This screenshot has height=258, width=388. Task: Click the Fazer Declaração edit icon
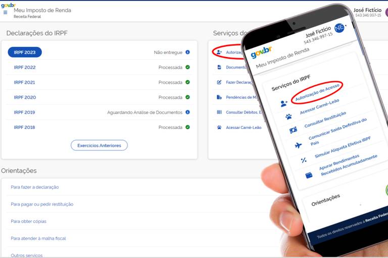click(x=219, y=82)
